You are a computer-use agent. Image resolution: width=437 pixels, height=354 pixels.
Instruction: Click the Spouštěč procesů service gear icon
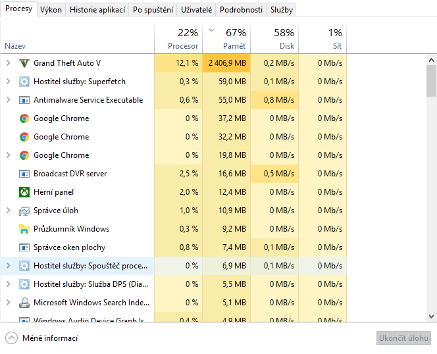tap(24, 266)
